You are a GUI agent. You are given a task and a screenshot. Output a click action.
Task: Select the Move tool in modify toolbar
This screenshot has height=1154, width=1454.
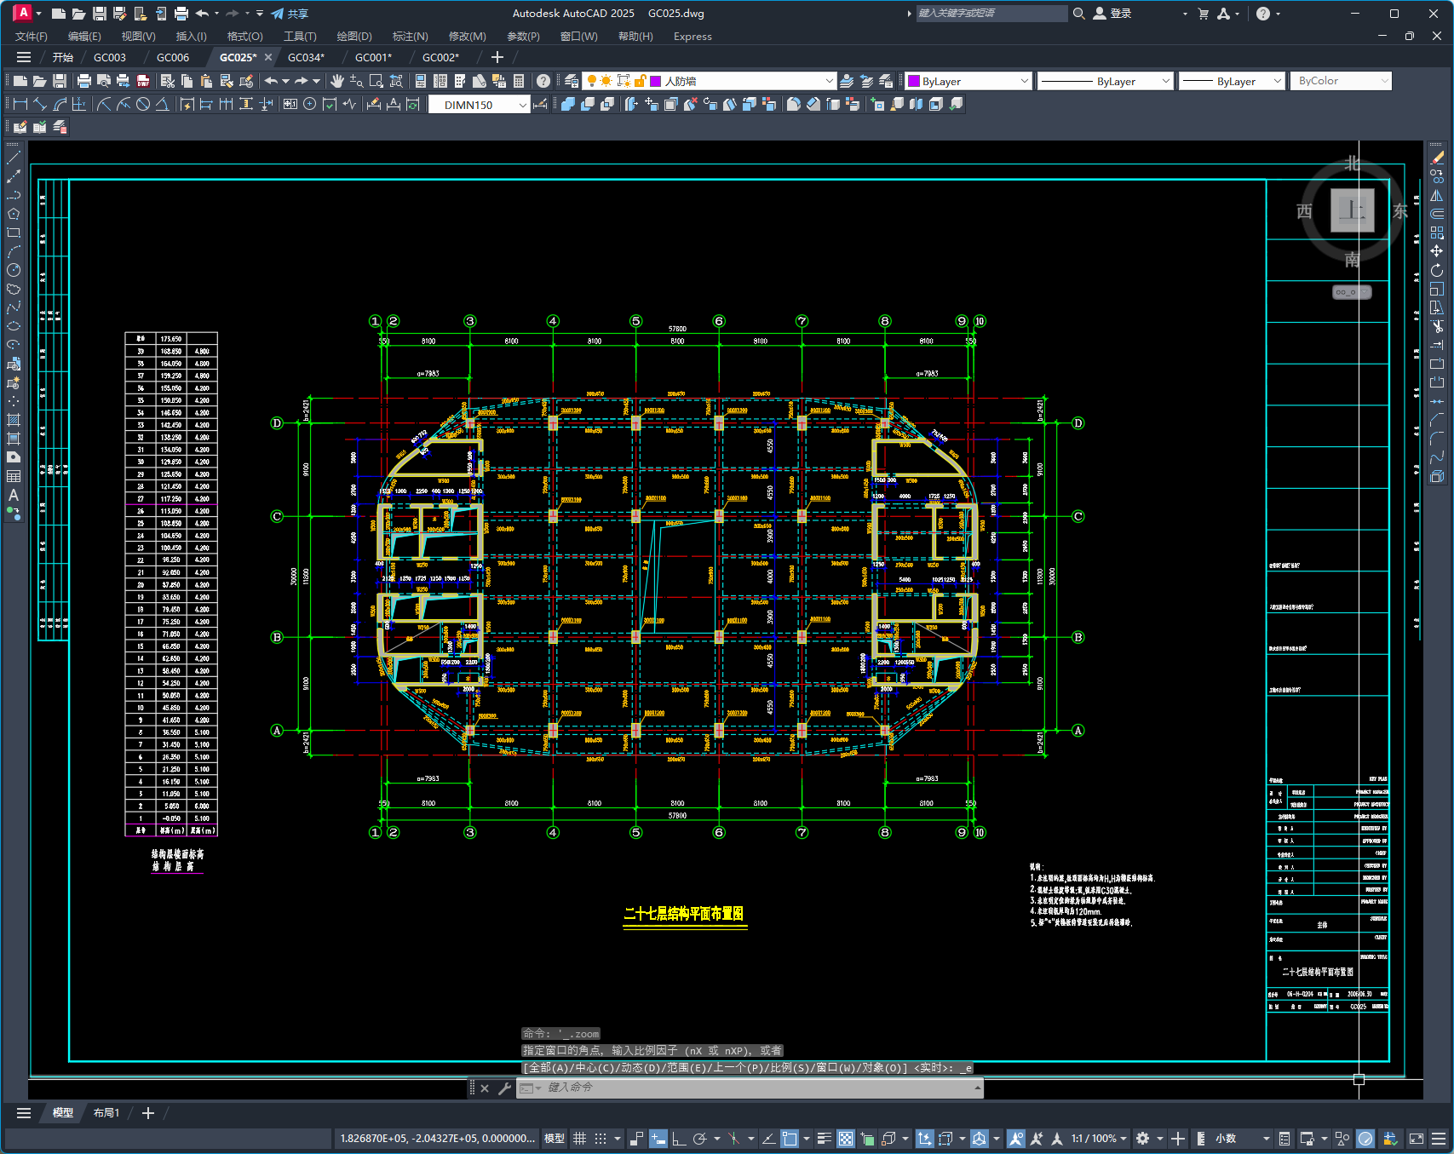pos(1437,251)
